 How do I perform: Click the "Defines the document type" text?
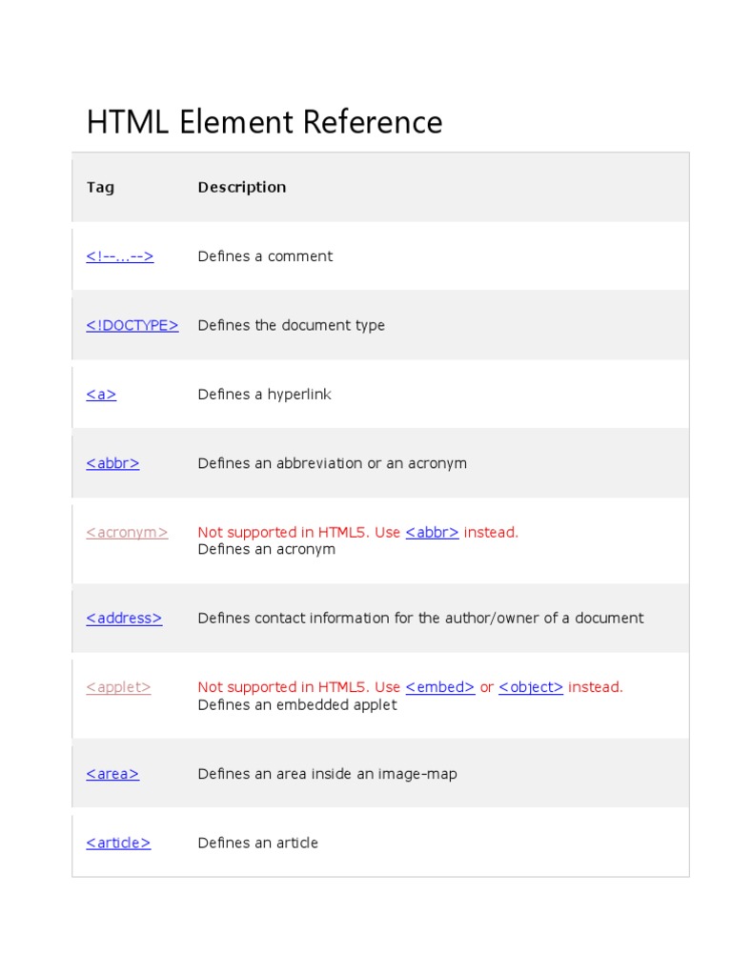click(x=291, y=325)
